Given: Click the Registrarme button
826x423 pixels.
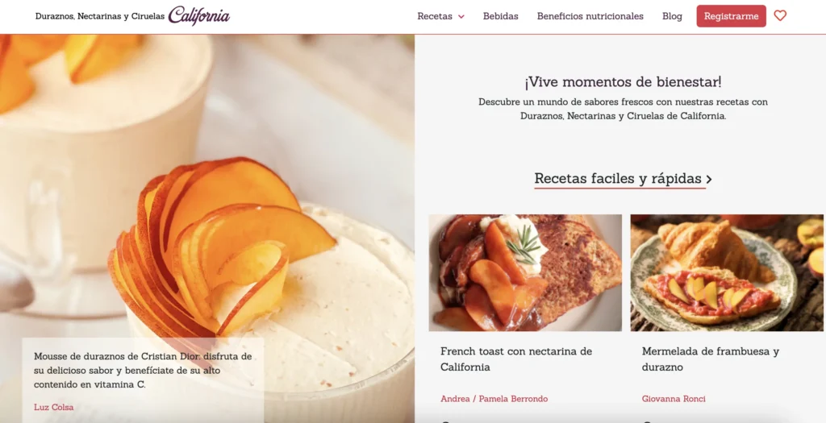Looking at the screenshot, I should 731,16.
